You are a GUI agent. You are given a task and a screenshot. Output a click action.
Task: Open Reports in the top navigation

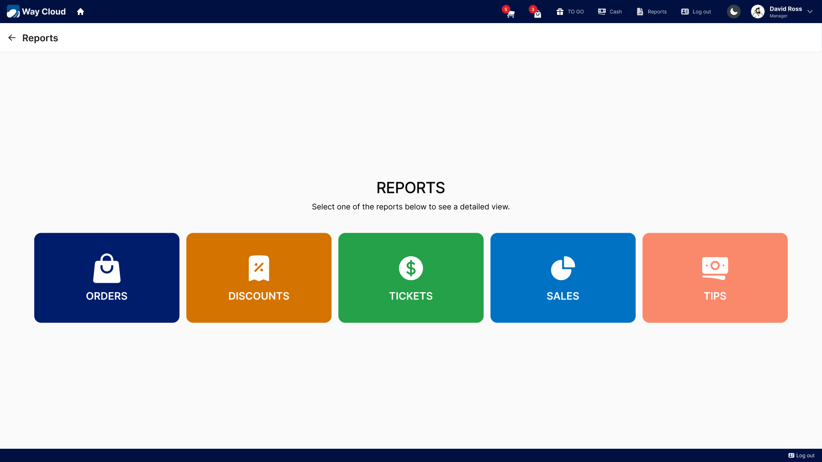point(652,12)
